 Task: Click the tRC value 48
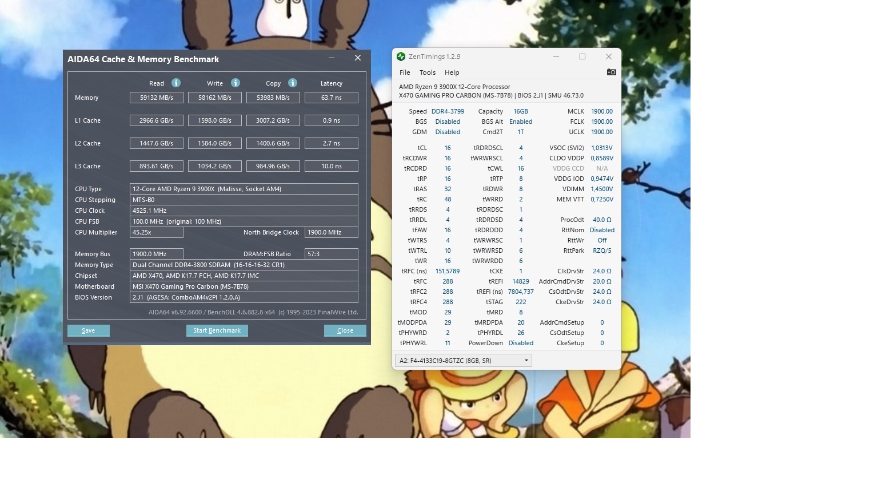tap(448, 199)
